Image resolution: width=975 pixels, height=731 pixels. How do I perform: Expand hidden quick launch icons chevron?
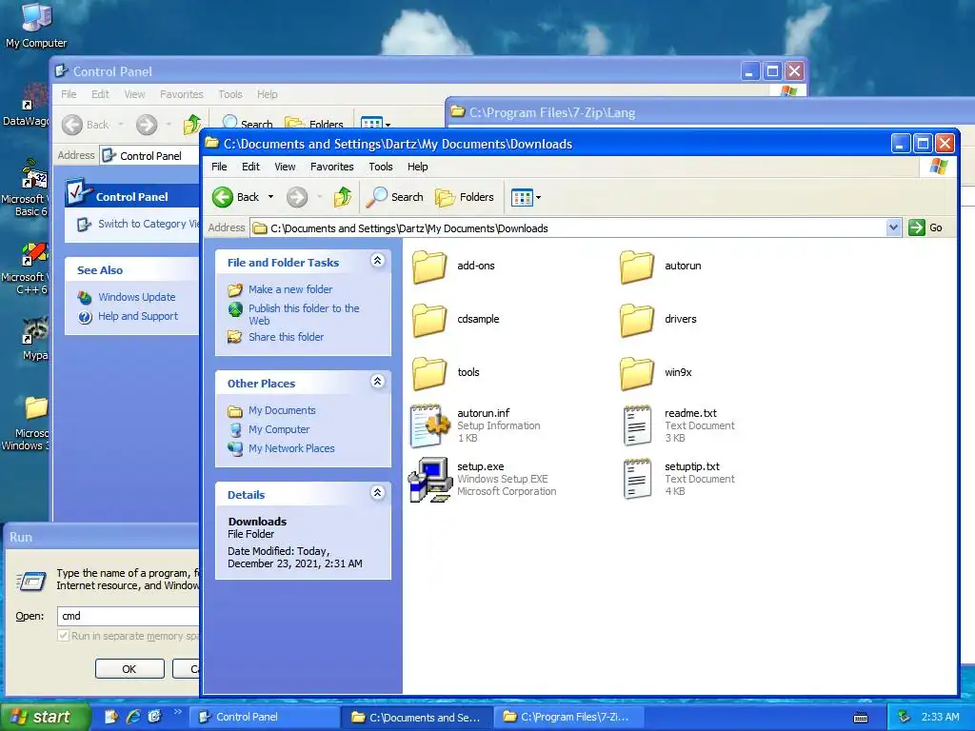pyautogui.click(x=177, y=712)
